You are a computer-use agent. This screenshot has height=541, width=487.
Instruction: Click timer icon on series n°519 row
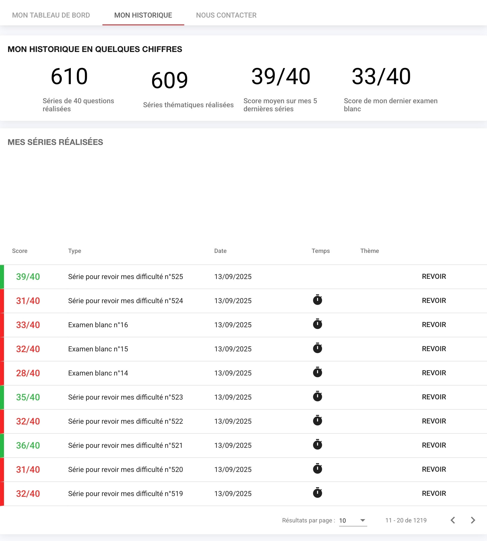click(317, 493)
